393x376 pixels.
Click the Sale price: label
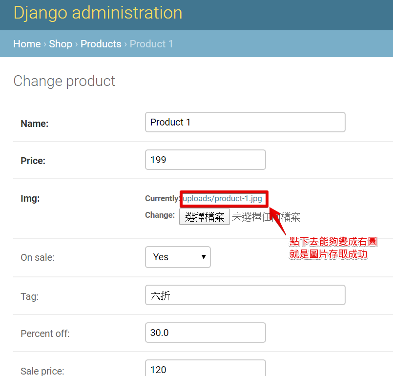click(42, 371)
